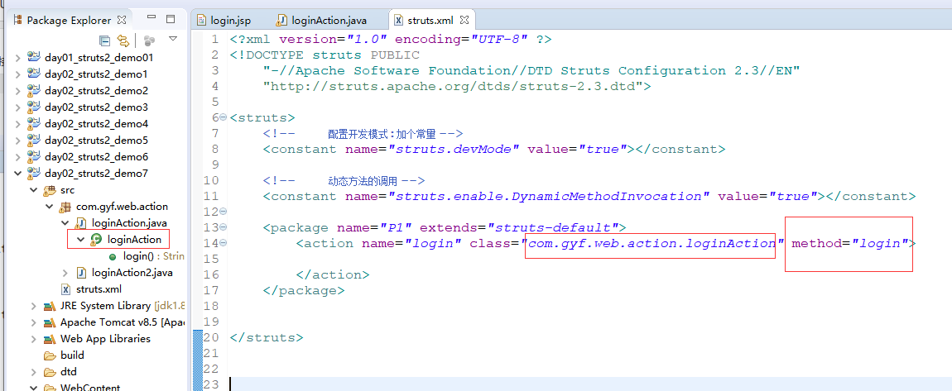Close the Package Explorer tab
Image resolution: width=952 pixels, height=391 pixels.
(122, 20)
